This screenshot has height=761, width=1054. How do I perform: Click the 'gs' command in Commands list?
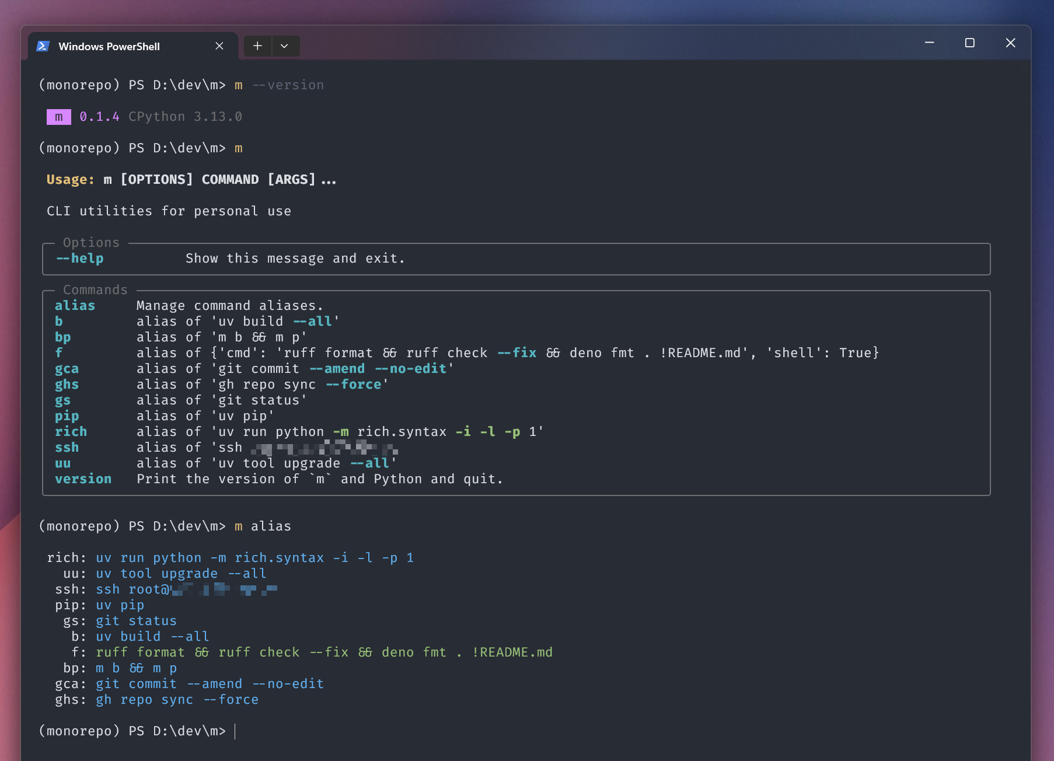click(x=63, y=400)
